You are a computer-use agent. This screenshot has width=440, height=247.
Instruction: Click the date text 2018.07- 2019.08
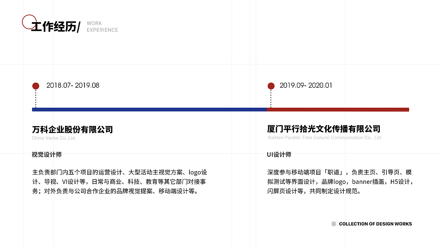(73, 85)
